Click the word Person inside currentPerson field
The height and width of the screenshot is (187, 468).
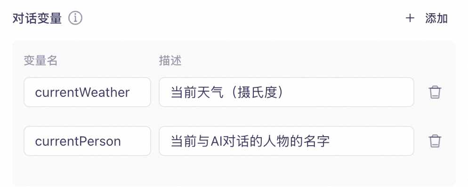100,141
